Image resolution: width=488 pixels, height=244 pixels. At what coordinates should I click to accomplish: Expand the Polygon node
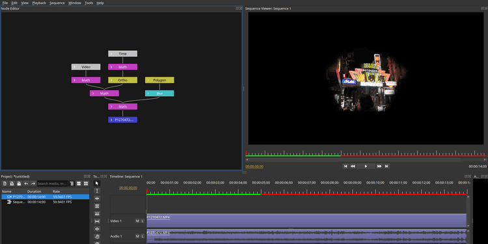click(x=148, y=80)
